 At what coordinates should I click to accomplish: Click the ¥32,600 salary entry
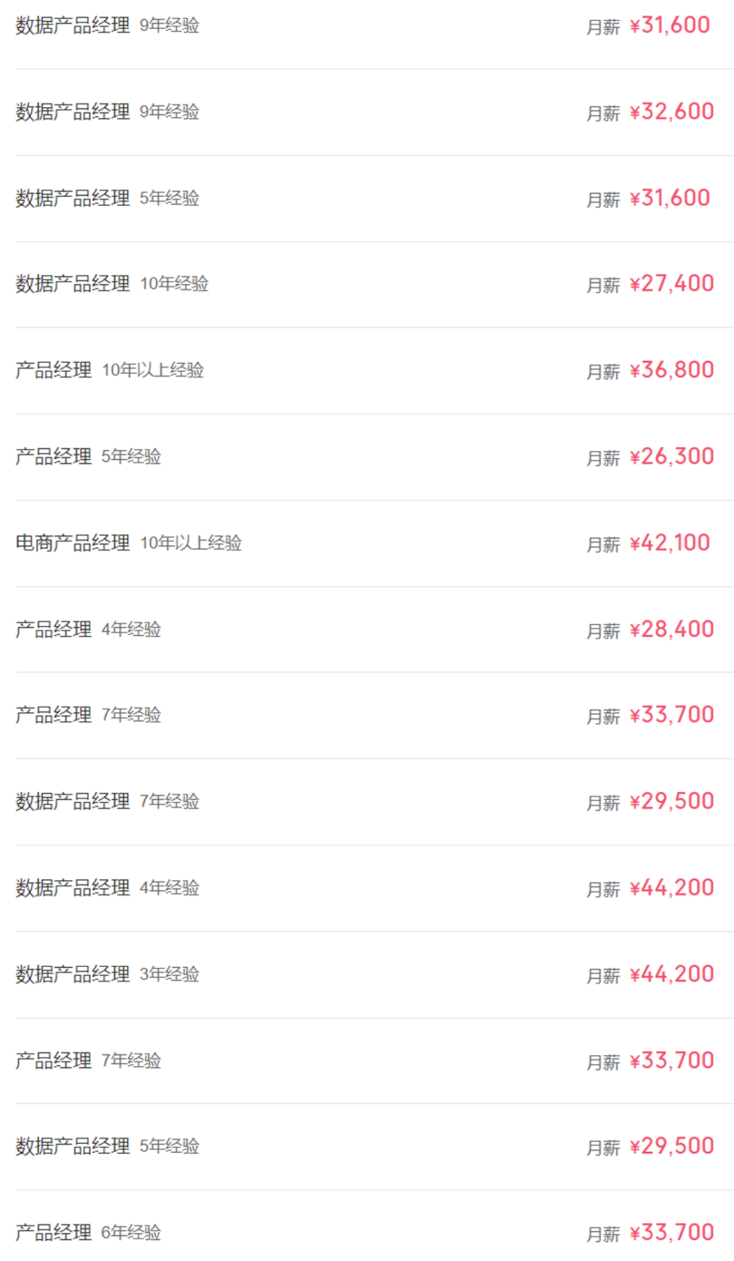[x=671, y=112]
